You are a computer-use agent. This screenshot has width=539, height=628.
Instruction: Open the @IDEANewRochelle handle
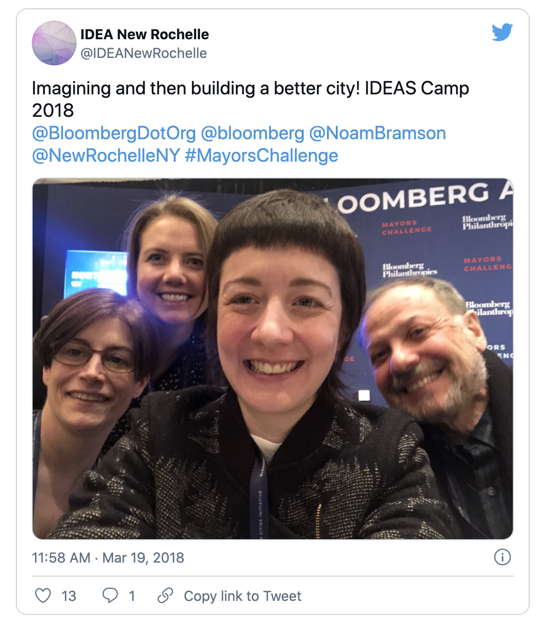(144, 53)
